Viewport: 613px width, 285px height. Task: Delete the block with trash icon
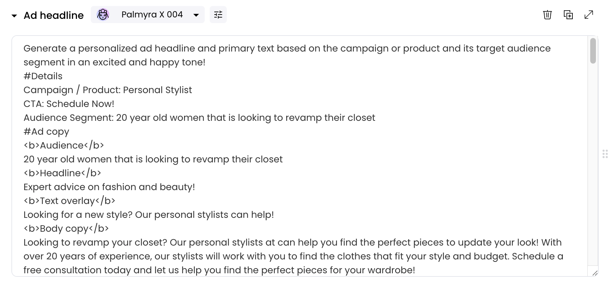[x=547, y=15]
